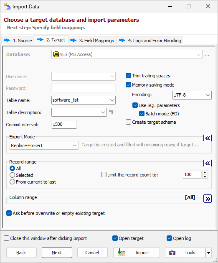Uncheck Open target
This screenshot has width=218, height=263.
(115, 238)
